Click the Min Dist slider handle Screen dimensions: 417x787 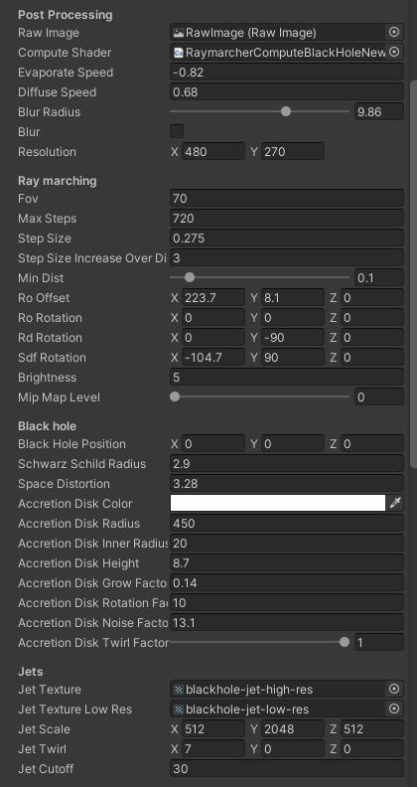coord(190,277)
